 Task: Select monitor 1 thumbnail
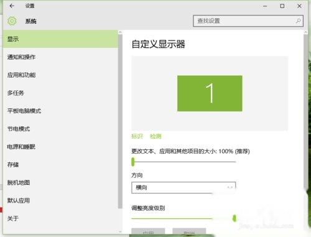point(210,93)
